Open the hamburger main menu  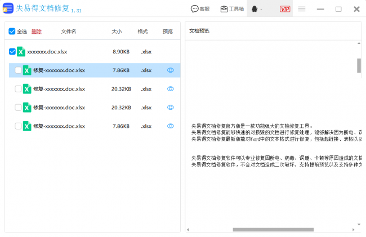coord(302,9)
